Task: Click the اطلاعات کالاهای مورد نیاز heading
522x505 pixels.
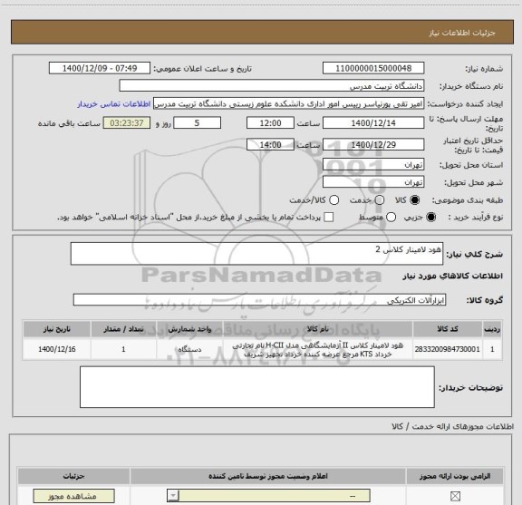Action: pos(453,276)
